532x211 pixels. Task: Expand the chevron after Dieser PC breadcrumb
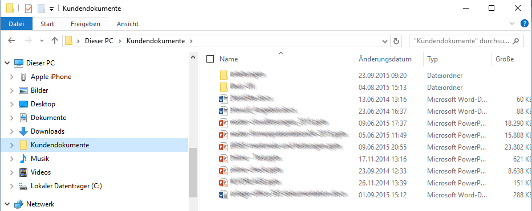coord(120,41)
